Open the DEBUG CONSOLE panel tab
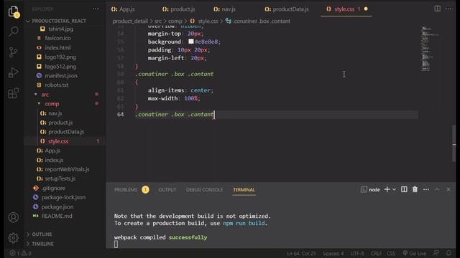Image resolution: width=460 pixels, height=258 pixels. click(x=204, y=190)
